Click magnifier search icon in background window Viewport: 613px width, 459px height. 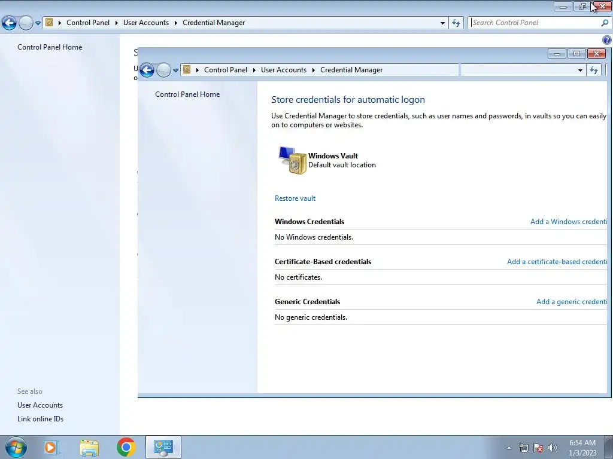tap(605, 23)
